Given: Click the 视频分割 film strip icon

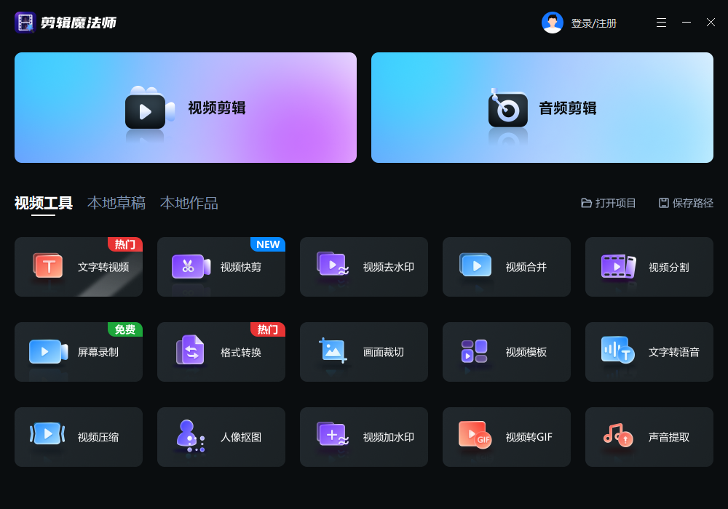Looking at the screenshot, I should (x=618, y=267).
